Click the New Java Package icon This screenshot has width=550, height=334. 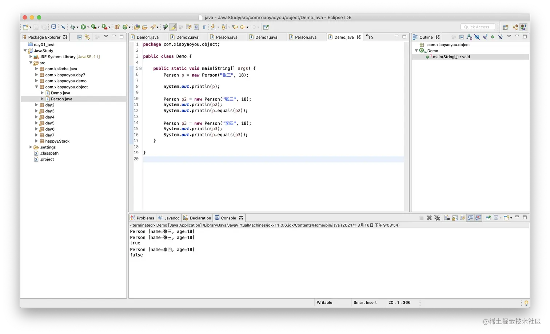pyautogui.click(x=117, y=27)
